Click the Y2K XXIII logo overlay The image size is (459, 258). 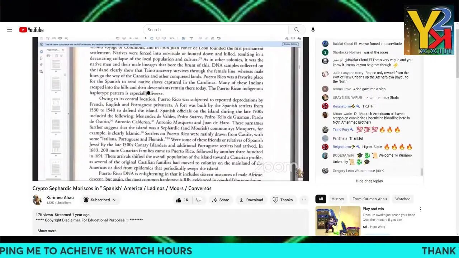(x=429, y=30)
